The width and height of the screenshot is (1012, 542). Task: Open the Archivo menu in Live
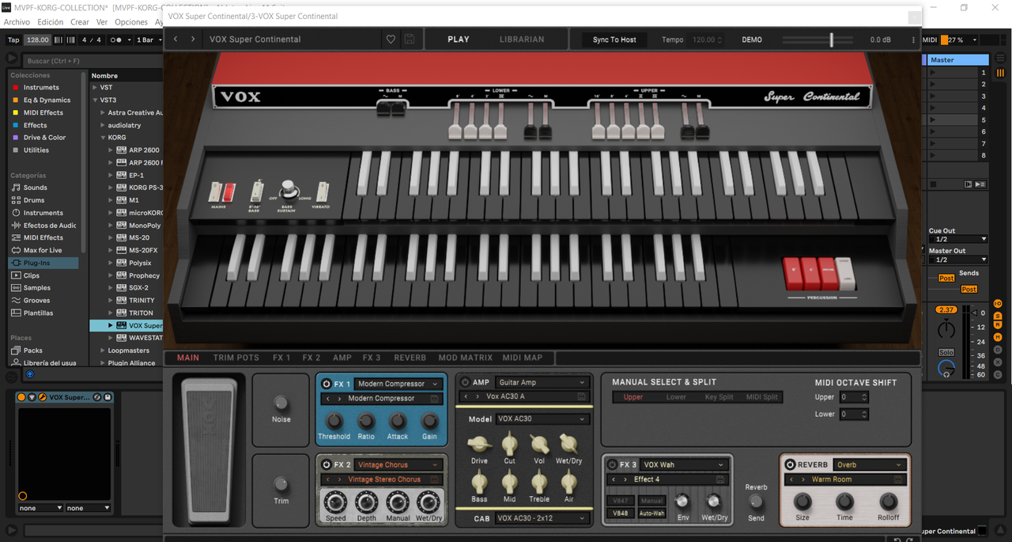point(17,22)
